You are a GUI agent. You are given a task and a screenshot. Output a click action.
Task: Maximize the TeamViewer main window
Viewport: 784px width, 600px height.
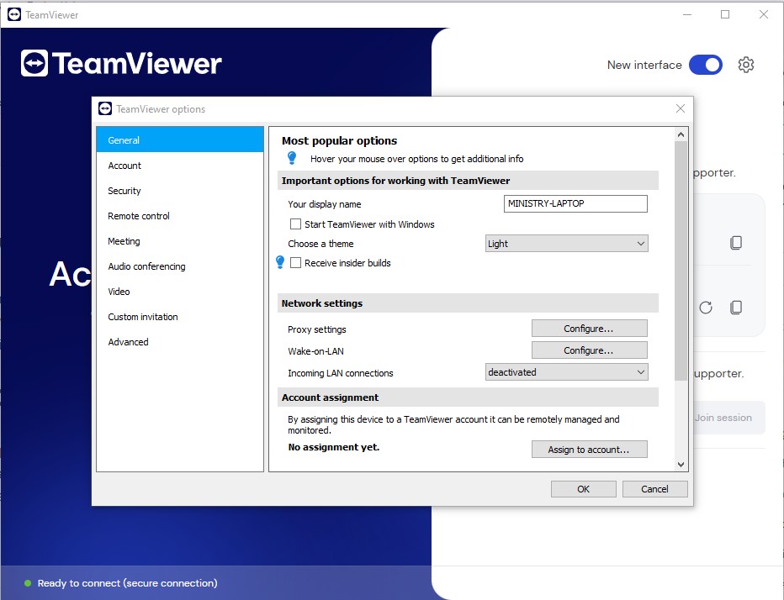click(x=725, y=14)
